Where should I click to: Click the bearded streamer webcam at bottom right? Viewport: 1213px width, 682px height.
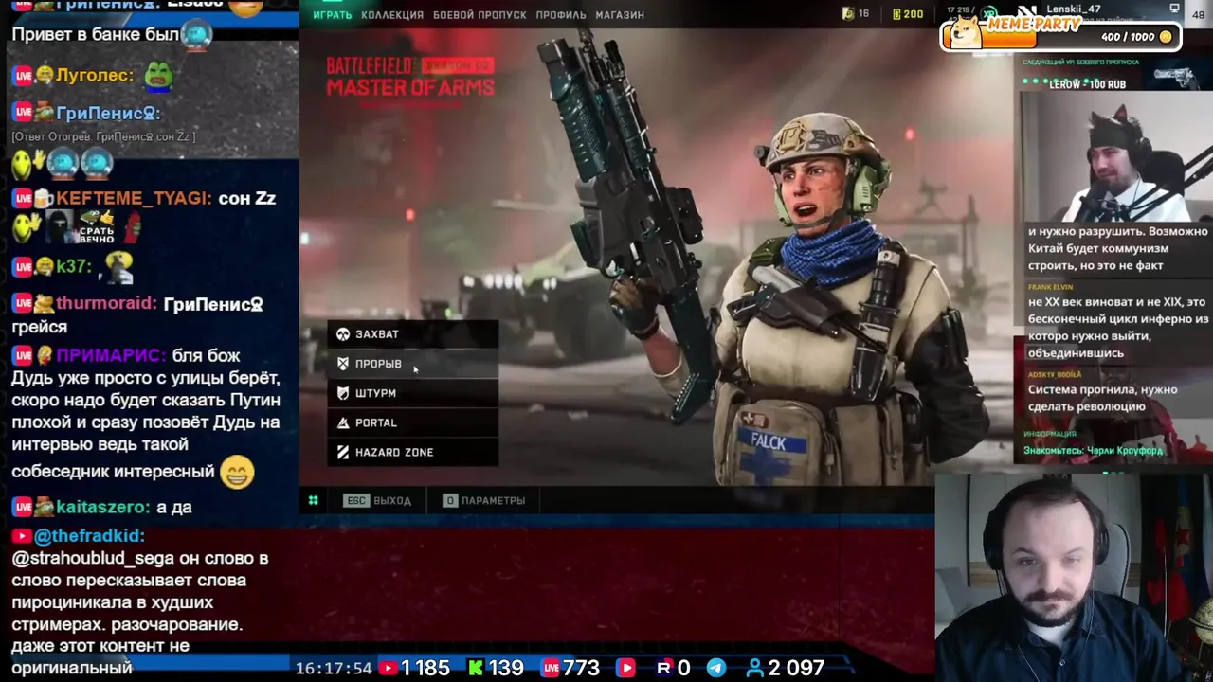click(1074, 576)
